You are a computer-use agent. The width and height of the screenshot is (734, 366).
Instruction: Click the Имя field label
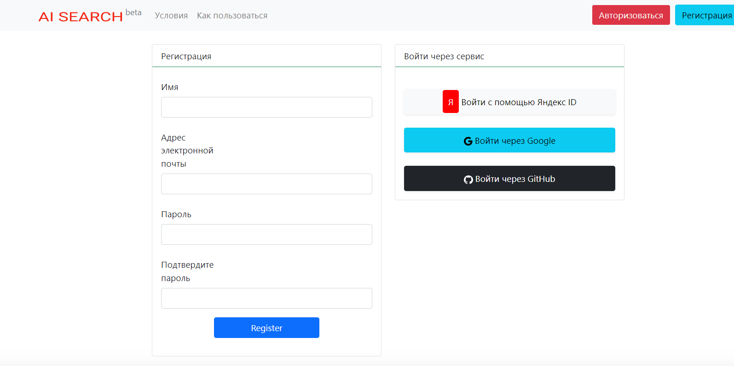point(169,87)
